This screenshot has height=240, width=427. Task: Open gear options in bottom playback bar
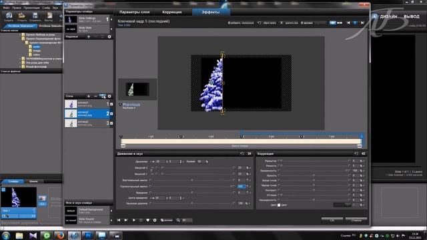155,220
